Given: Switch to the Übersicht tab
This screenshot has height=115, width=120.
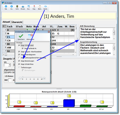Looking at the screenshot, I should click(x=17, y=22).
